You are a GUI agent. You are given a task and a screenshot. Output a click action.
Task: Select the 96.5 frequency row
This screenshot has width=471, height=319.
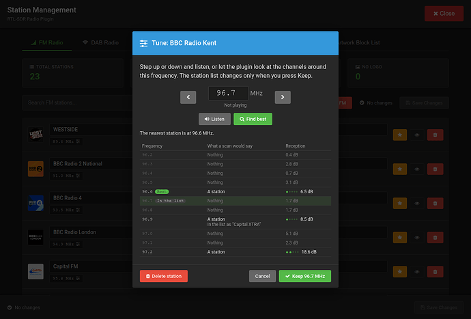235,182
